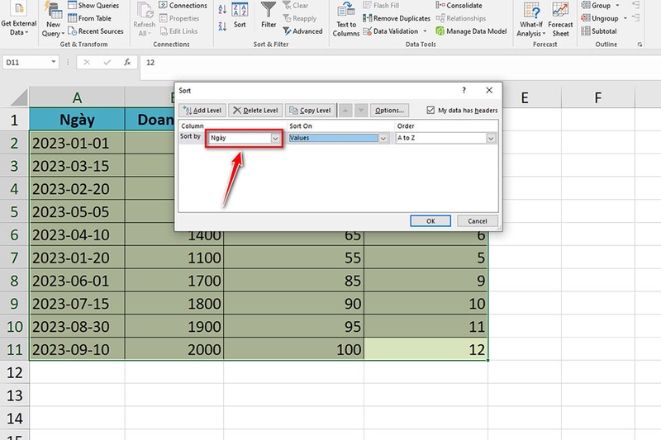Open the Sort ribbon button
The height and width of the screenshot is (440, 661).
tap(240, 16)
